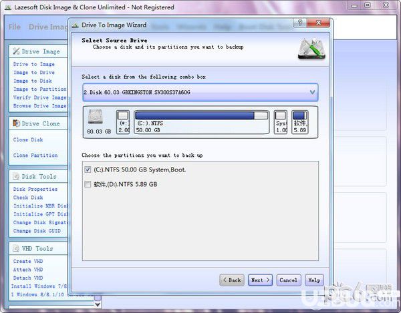Click the Select Source Drive heading
The height and width of the screenshot is (313, 401).
(x=114, y=40)
